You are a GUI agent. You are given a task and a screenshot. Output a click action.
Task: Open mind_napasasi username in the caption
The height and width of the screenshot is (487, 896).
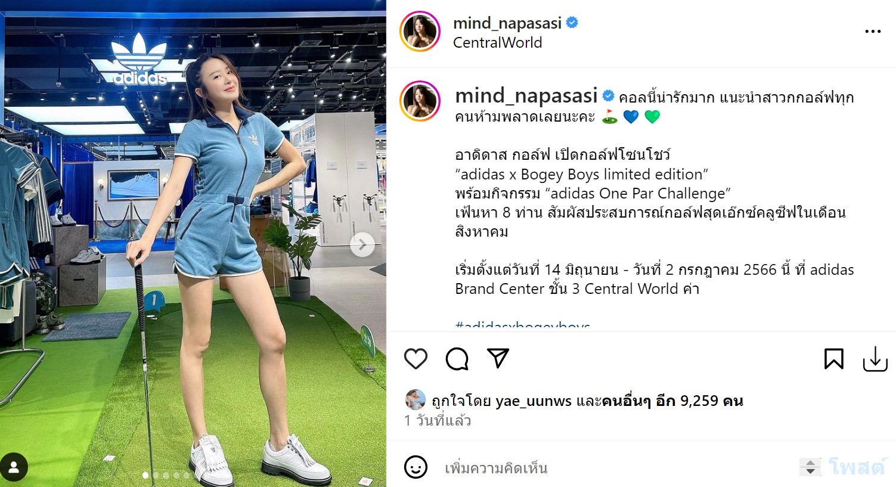coord(526,95)
